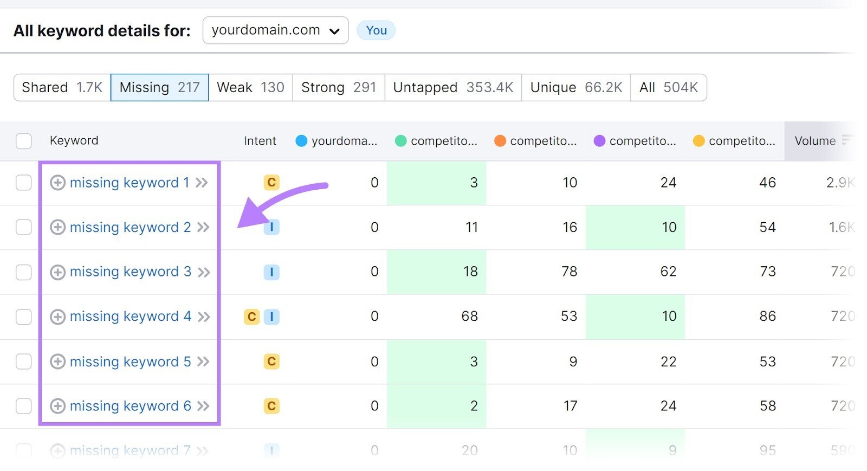The height and width of the screenshot is (471, 867).
Task: Click the Informational intent badge for missing keyword 3
Action: (x=271, y=272)
